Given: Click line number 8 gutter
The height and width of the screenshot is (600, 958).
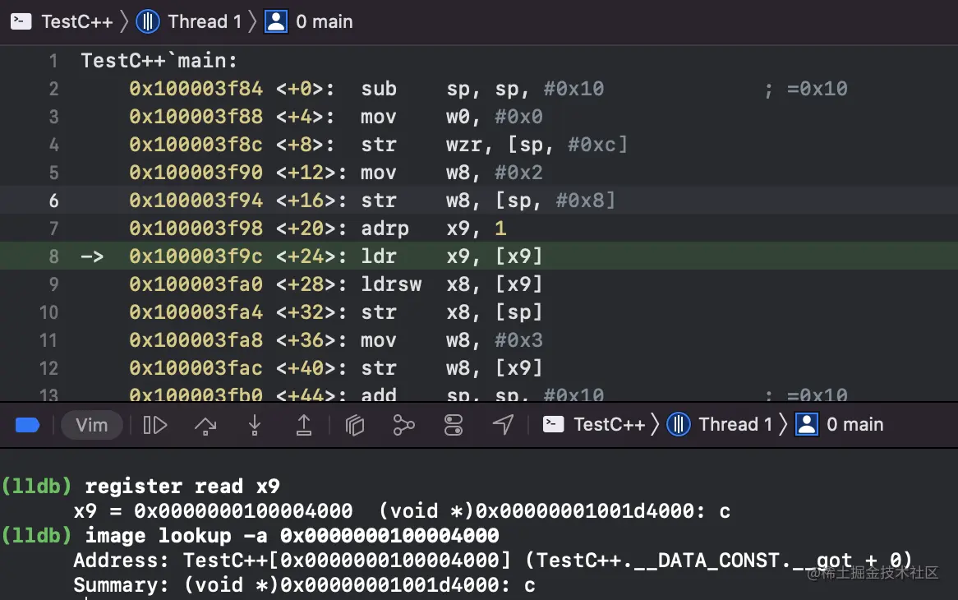Looking at the screenshot, I should [x=53, y=256].
